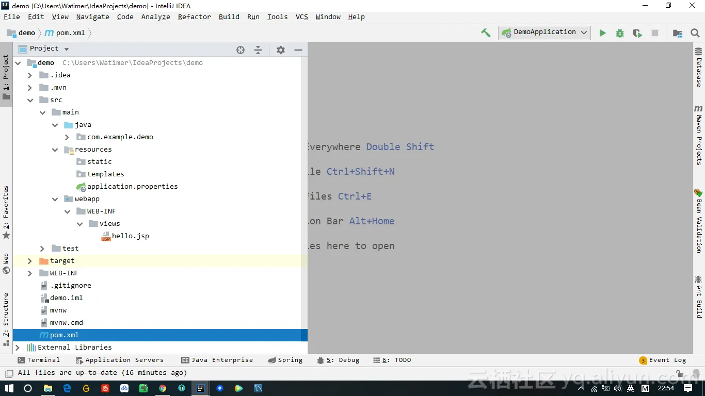Viewport: 705px width, 396px height.
Task: Open Project panel gear settings
Action: coord(280,50)
